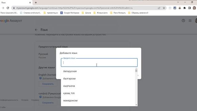
Task: Click the site lock icon in address bar
Action: 14,8
